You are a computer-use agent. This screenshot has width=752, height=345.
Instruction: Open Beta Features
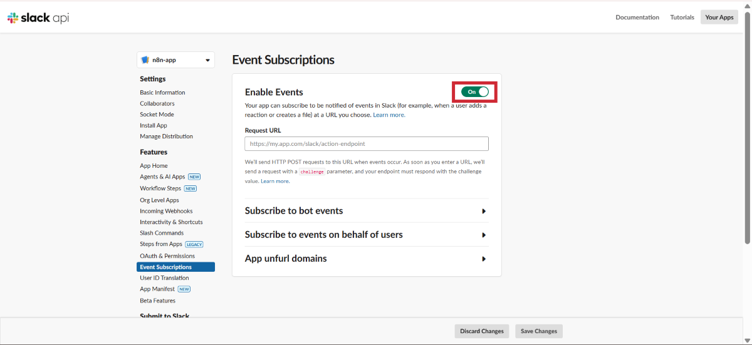pyautogui.click(x=157, y=301)
